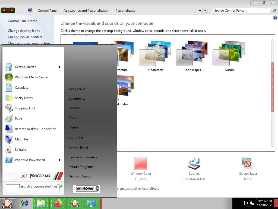Expand All Programs list
The height and width of the screenshot is (209, 278).
pyautogui.click(x=33, y=176)
